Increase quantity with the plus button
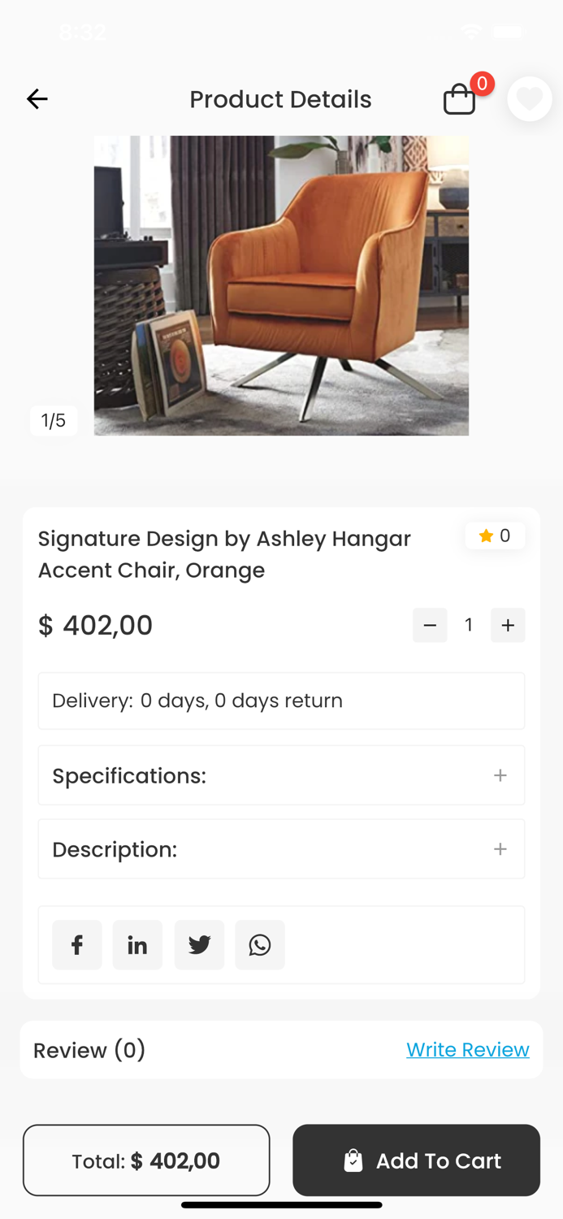The height and width of the screenshot is (1219, 563). pyautogui.click(x=508, y=625)
